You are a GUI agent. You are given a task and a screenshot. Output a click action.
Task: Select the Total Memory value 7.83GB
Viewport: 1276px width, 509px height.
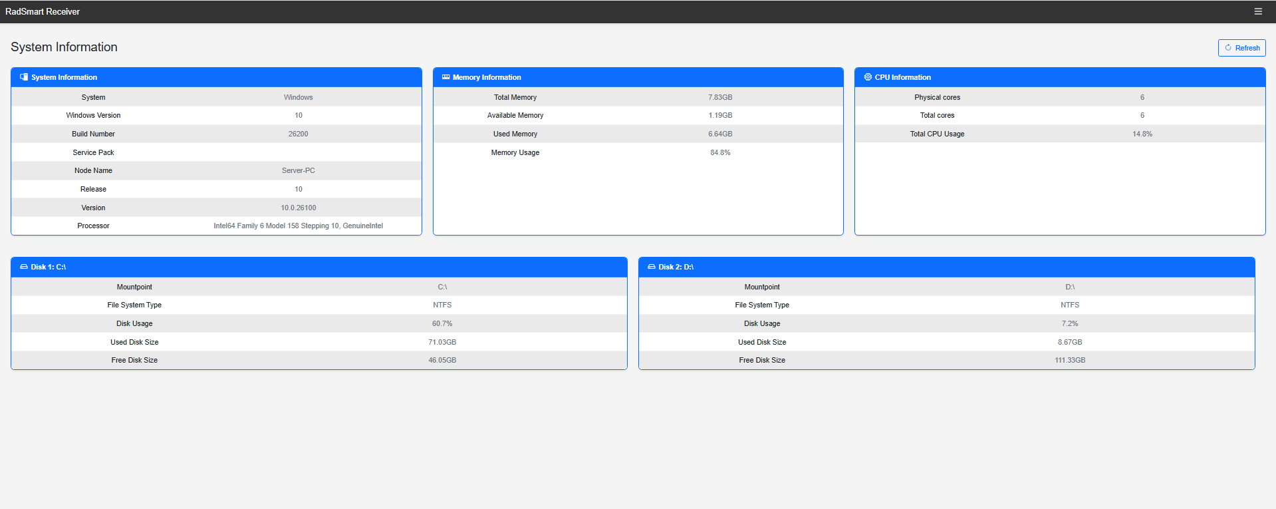pyautogui.click(x=720, y=97)
